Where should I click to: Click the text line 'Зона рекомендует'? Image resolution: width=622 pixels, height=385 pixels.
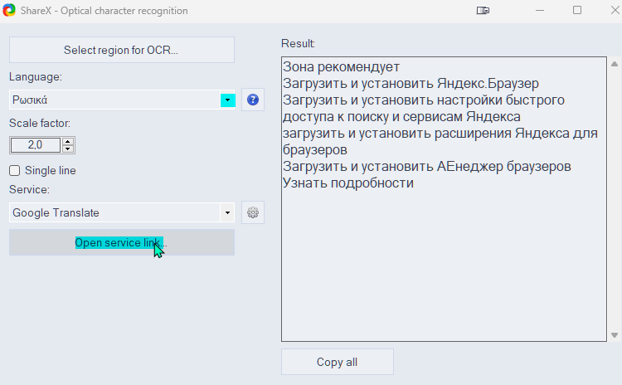tap(341, 66)
